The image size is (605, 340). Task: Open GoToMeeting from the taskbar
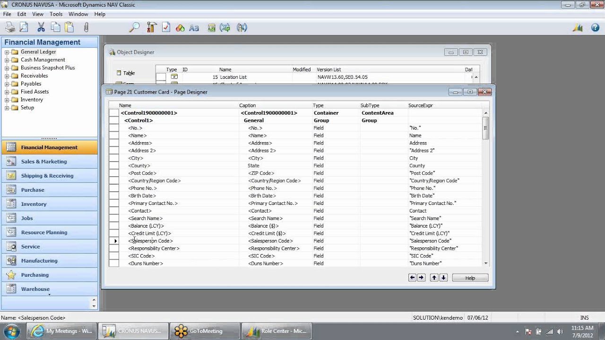[x=205, y=331]
